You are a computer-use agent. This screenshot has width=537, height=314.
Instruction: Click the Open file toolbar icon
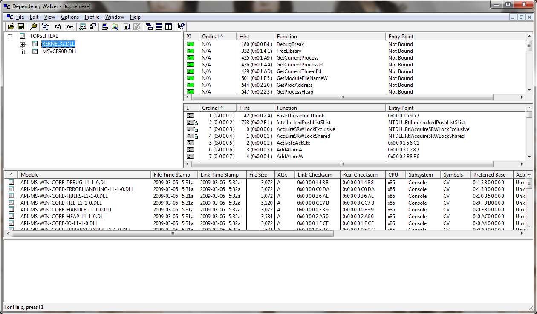(11, 27)
